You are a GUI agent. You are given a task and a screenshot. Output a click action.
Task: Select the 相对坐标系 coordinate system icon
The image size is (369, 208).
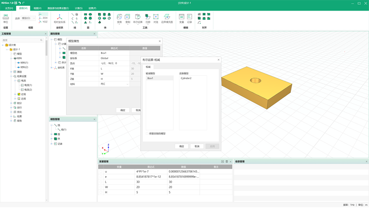[59, 17]
